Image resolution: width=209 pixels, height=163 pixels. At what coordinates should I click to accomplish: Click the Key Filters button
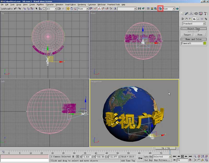pyautogui.click(x=162, y=160)
